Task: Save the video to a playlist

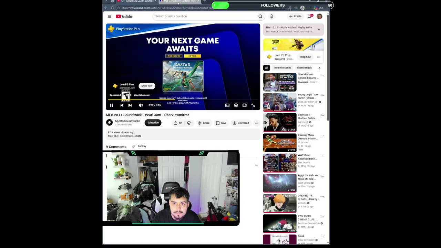Action: (221, 123)
